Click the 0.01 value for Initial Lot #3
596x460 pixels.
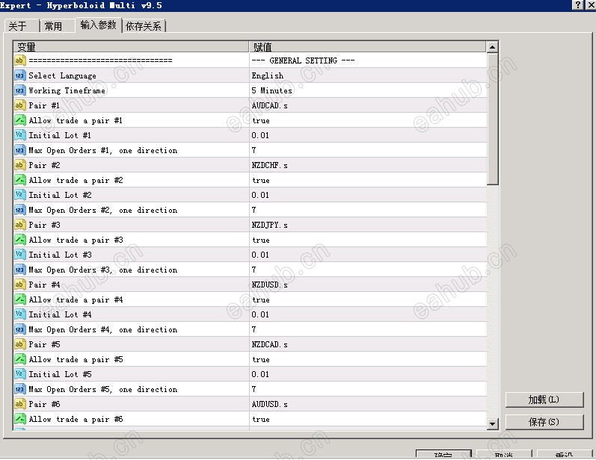click(x=368, y=255)
